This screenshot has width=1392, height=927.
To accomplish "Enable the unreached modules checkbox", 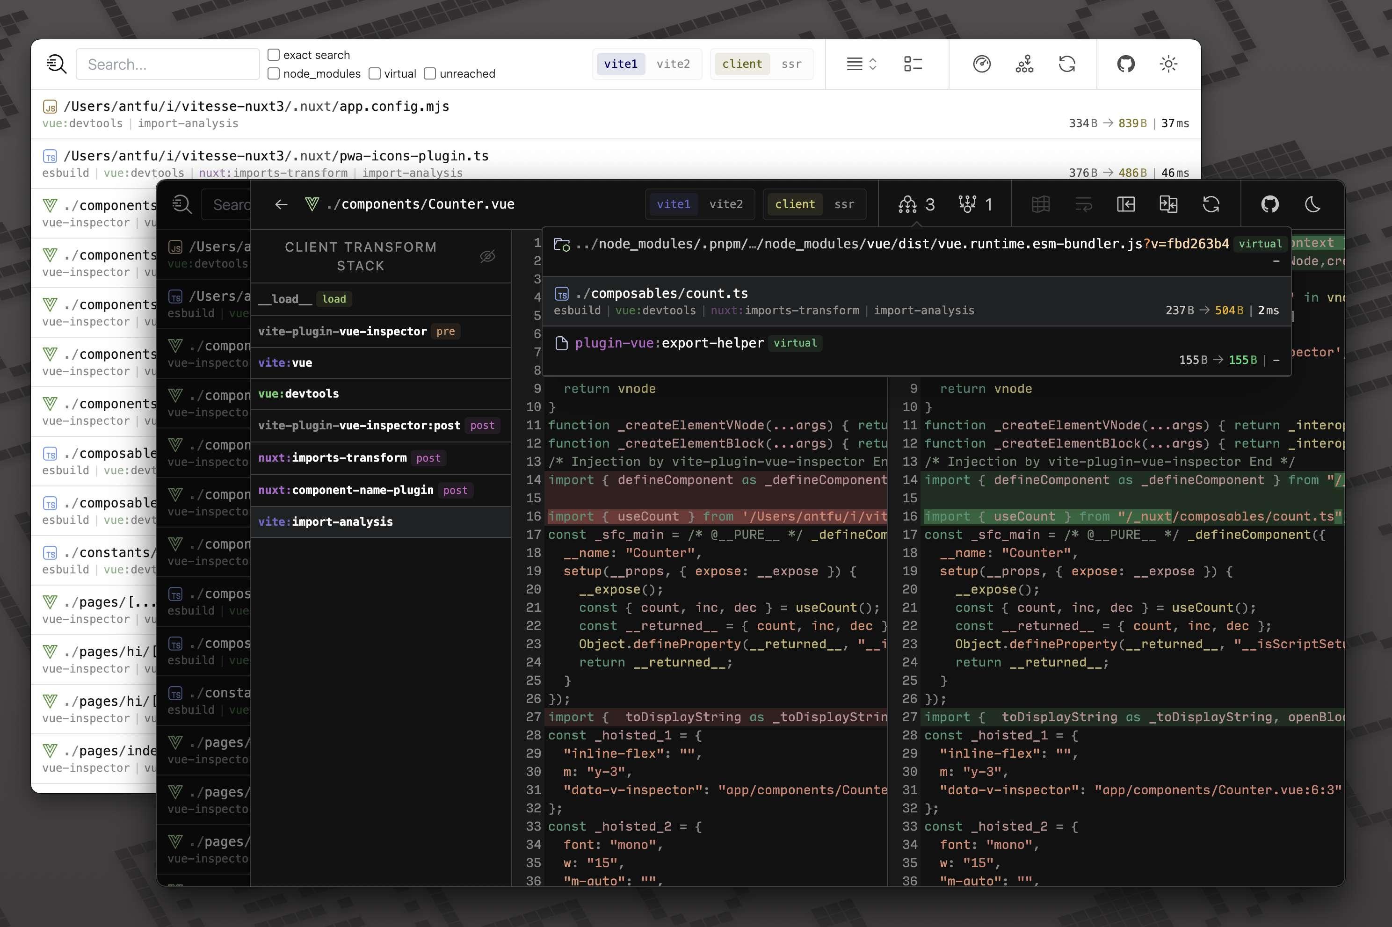I will tap(430, 73).
